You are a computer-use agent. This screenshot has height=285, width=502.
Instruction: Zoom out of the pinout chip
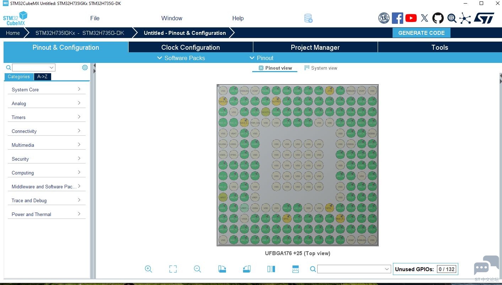[198, 269]
